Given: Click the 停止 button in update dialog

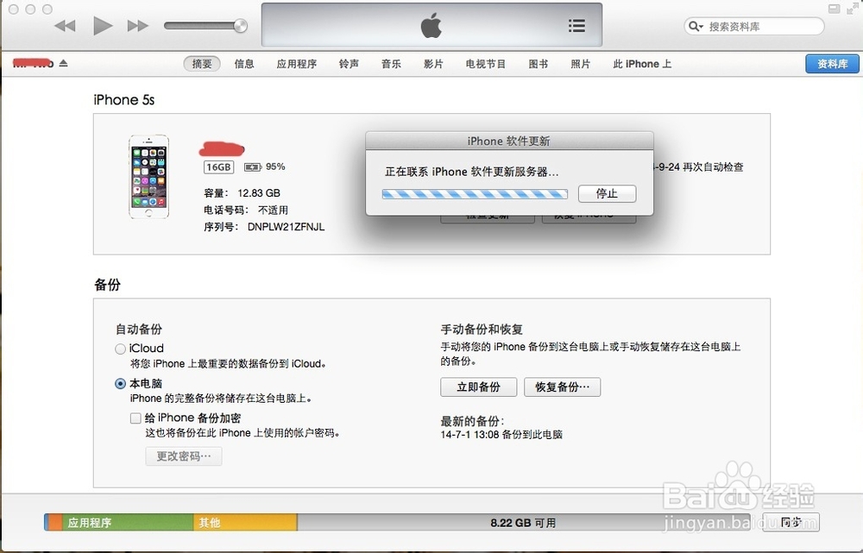Looking at the screenshot, I should tap(607, 194).
